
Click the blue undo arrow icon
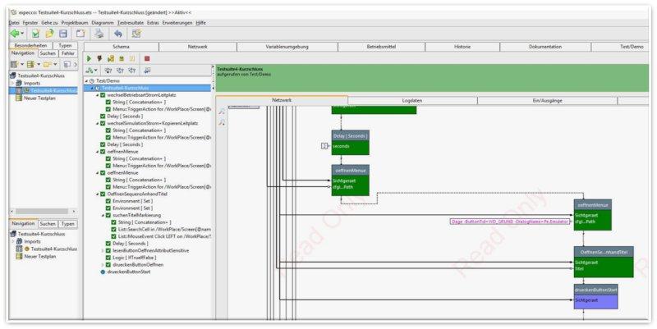[x=118, y=34]
